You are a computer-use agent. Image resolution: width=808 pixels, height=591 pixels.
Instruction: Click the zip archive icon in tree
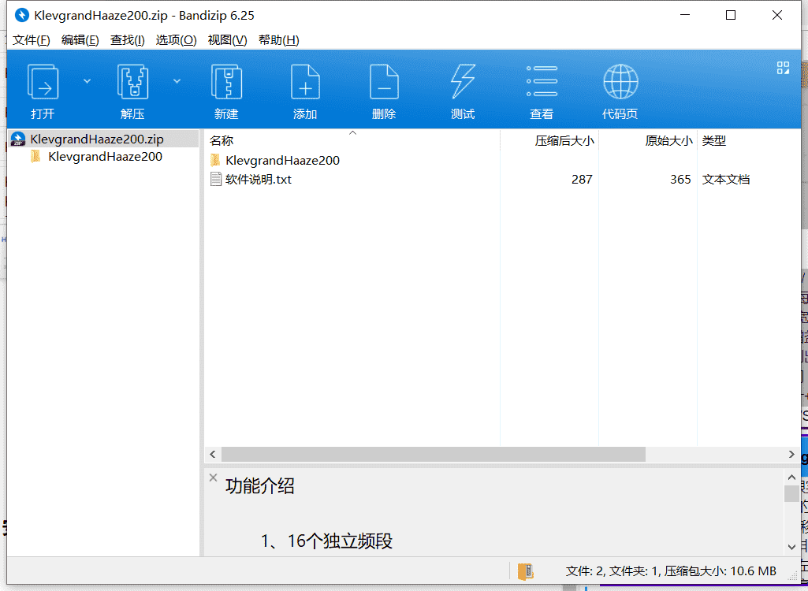pos(18,139)
